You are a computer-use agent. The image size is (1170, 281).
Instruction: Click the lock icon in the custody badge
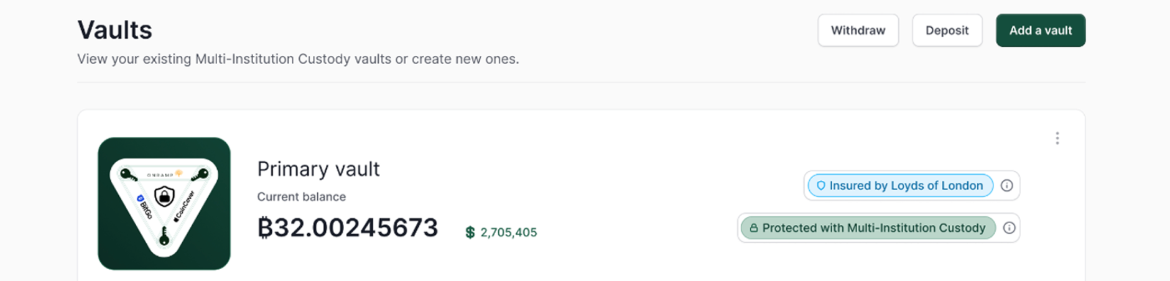tap(753, 228)
